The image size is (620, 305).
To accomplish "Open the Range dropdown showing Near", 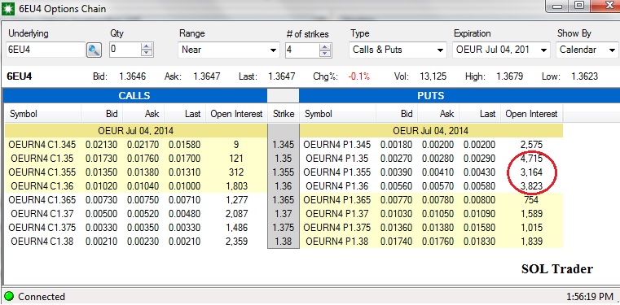I will pyautogui.click(x=229, y=50).
